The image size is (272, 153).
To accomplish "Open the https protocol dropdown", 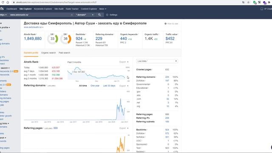I will (x=3, y=15).
